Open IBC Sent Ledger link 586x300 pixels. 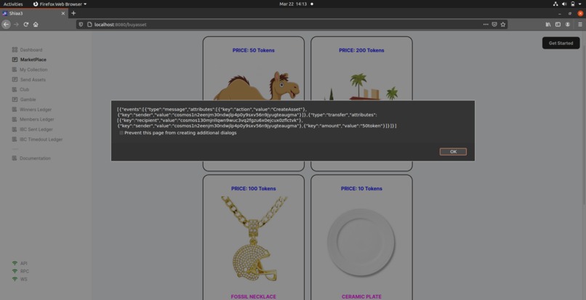36,129
